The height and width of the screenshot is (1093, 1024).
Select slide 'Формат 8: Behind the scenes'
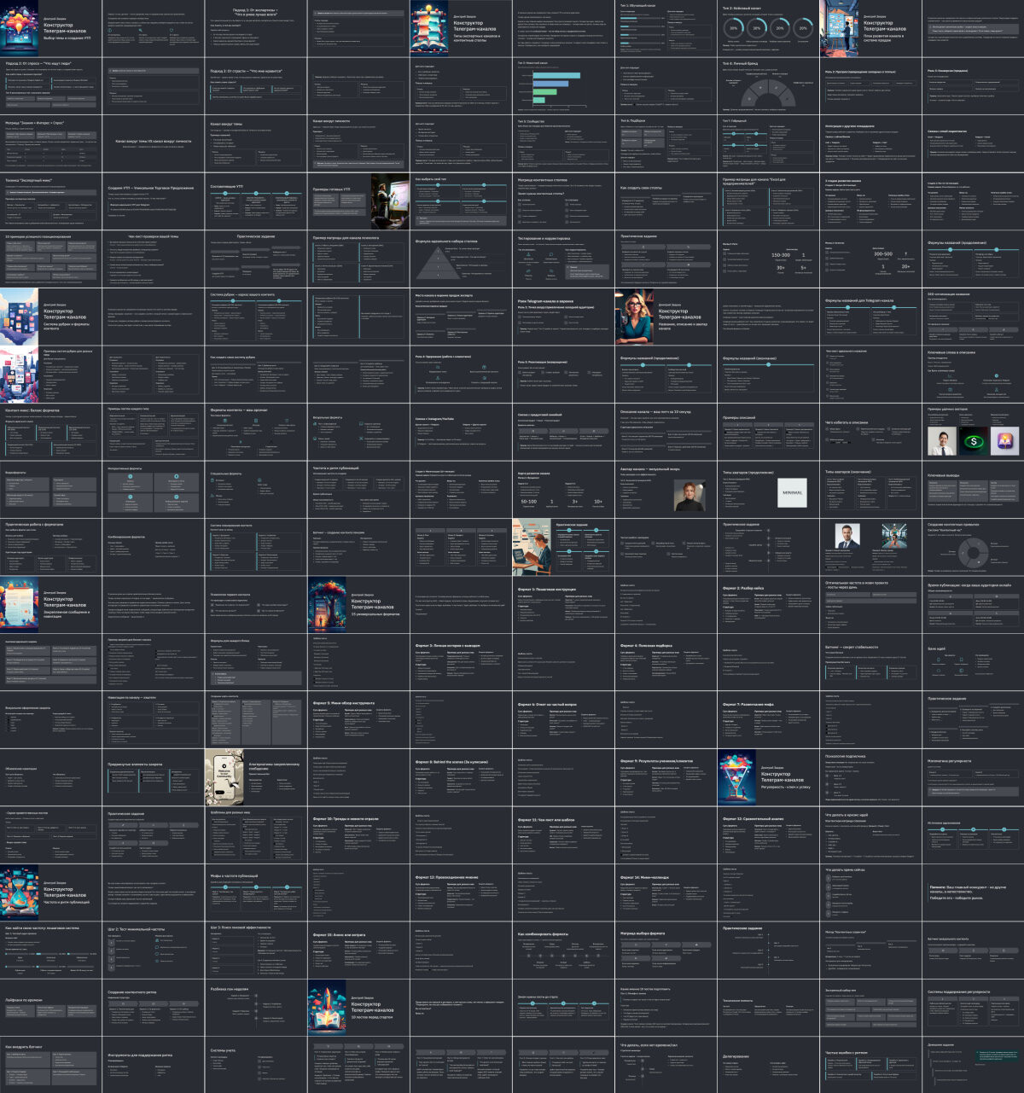pos(461,777)
